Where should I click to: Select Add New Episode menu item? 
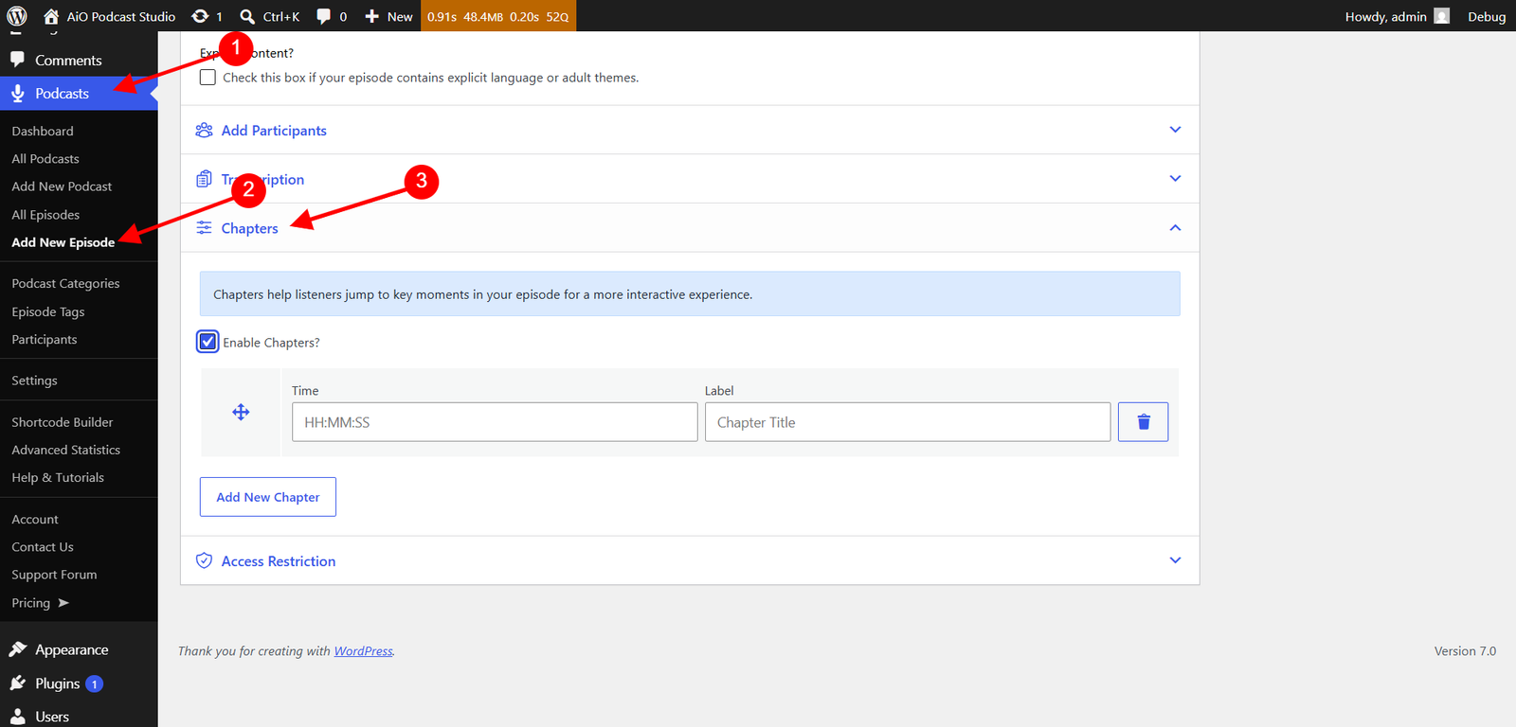point(63,242)
